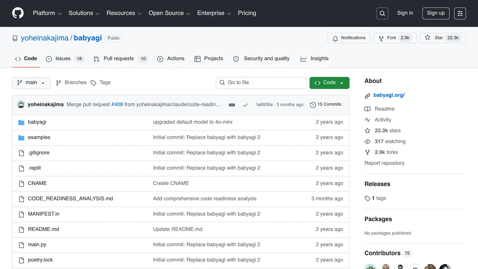Click the yoheinakajima avatar in commit row
478x269 pixels.
coord(21,105)
